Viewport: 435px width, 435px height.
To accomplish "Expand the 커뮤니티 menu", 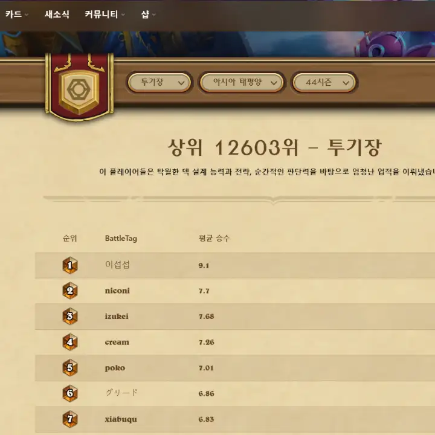I will [105, 14].
